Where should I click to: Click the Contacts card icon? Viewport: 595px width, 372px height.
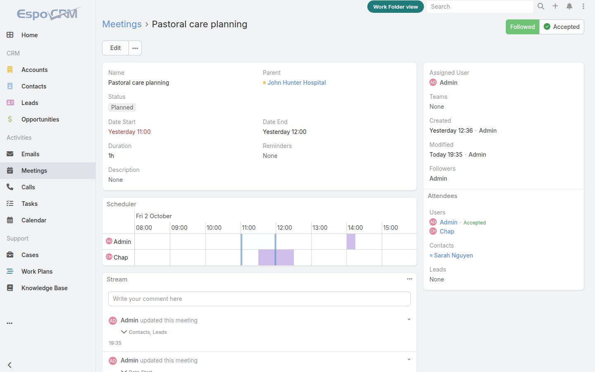coord(10,86)
